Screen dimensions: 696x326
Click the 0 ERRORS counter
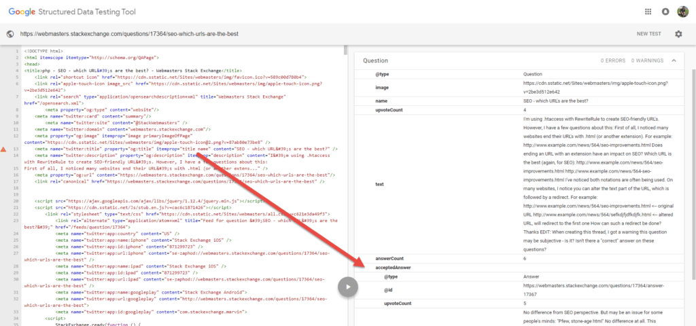pos(613,60)
